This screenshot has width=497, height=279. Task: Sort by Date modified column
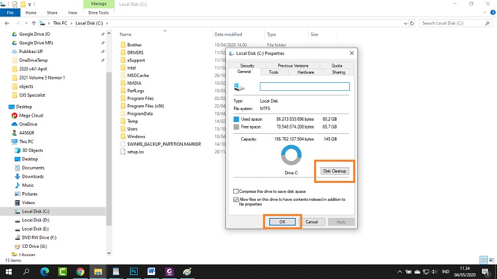point(228,34)
